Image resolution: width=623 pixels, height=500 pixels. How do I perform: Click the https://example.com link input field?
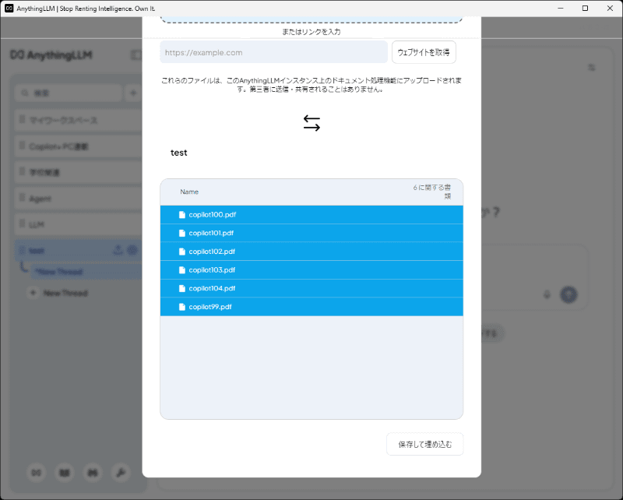pyautogui.click(x=274, y=52)
